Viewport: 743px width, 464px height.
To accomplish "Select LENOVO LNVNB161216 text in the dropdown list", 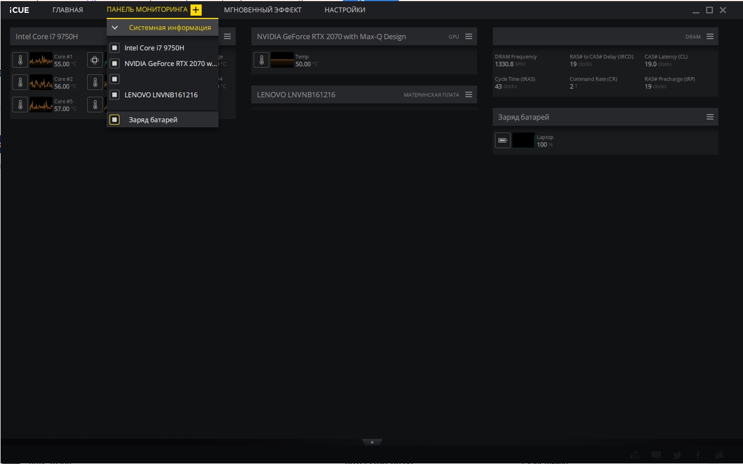I will pos(161,95).
